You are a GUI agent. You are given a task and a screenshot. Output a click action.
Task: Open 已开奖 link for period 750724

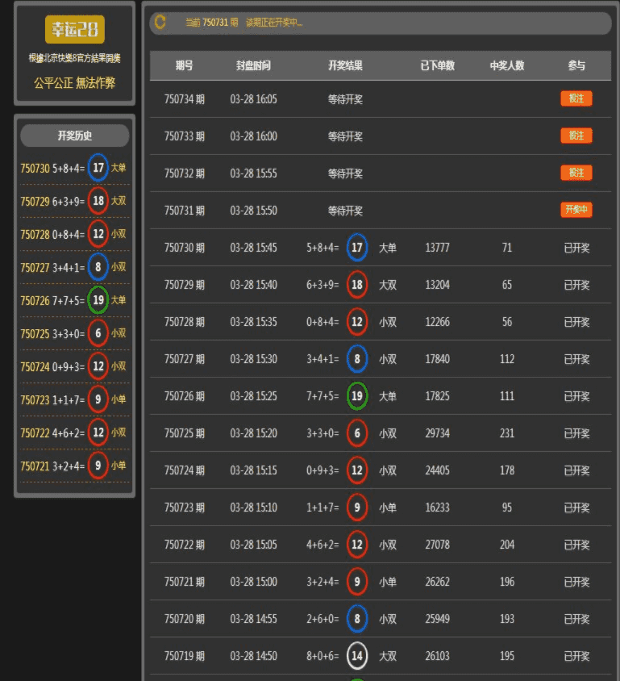coord(576,470)
